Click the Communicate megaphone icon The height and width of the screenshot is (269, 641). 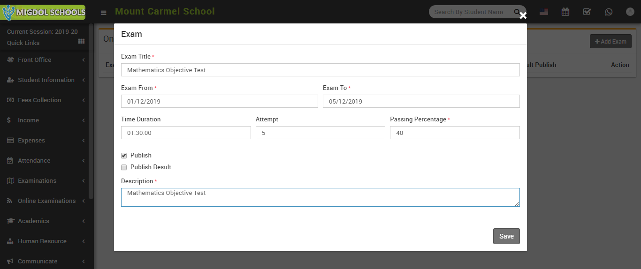[x=10, y=262]
